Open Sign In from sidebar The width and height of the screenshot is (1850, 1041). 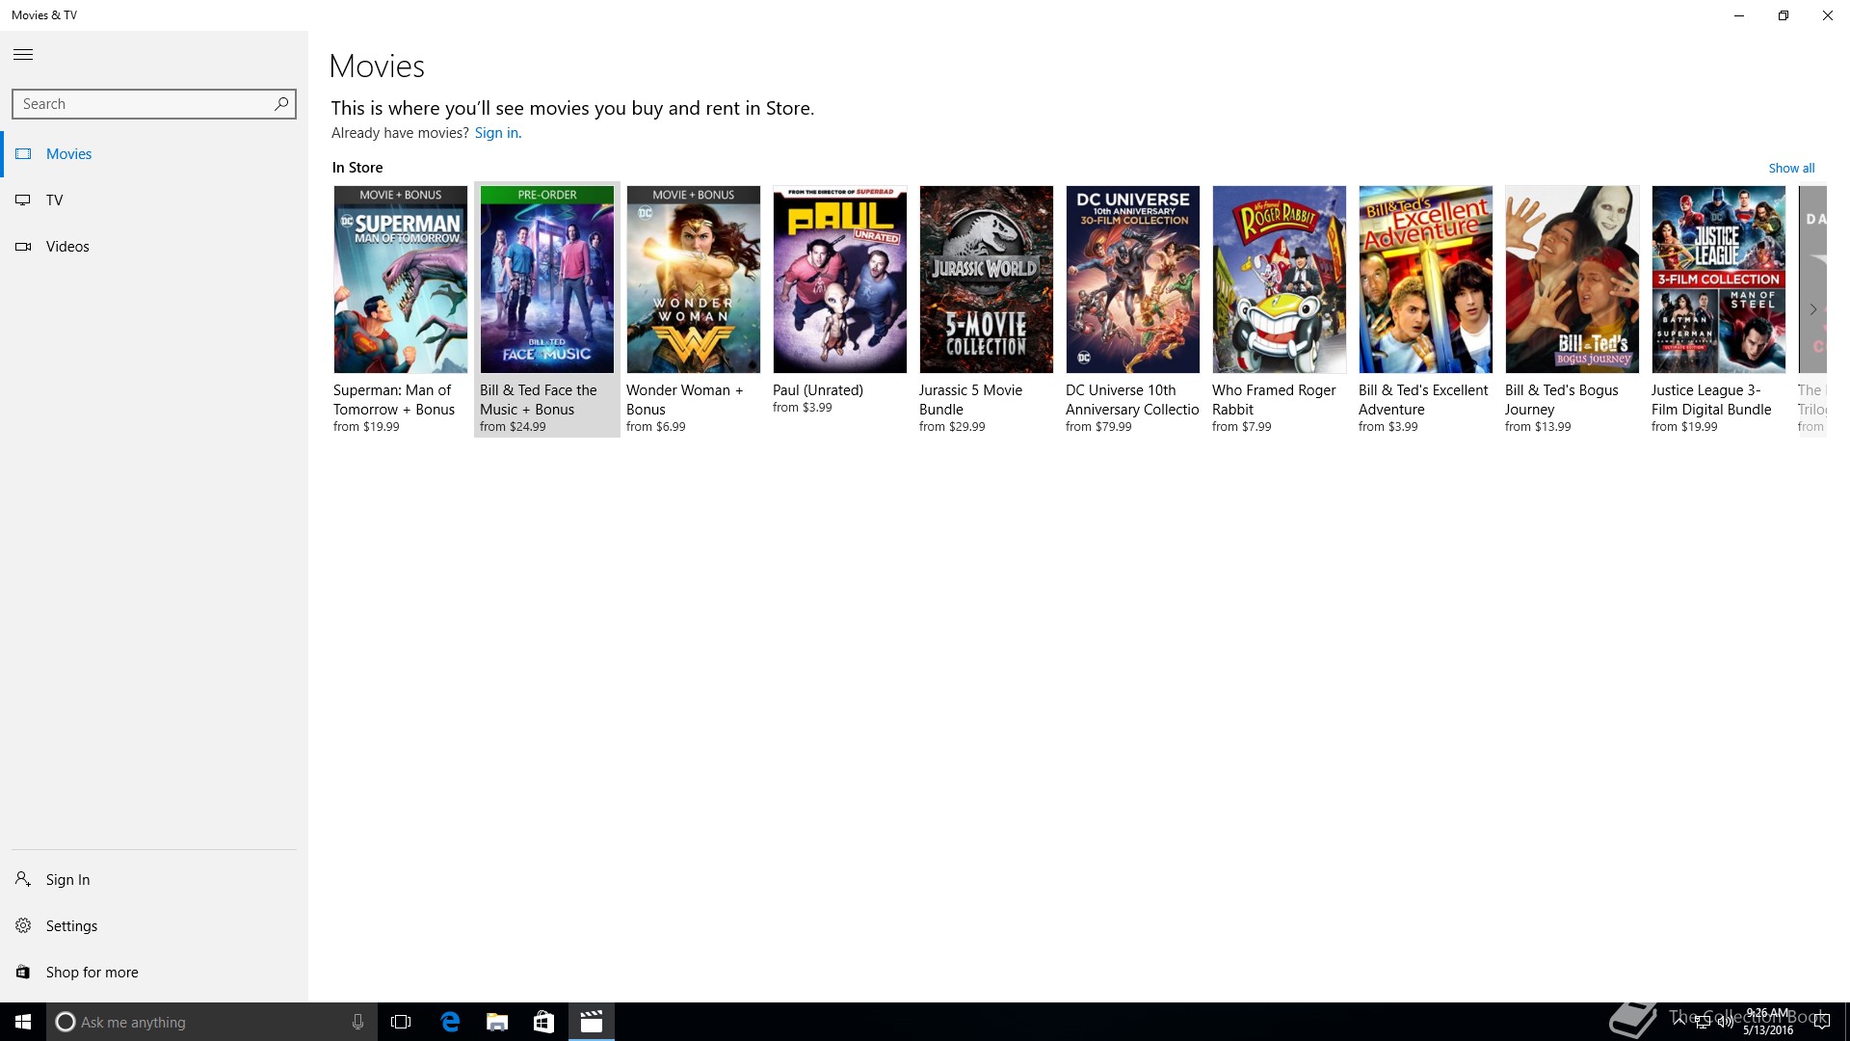pos(154,880)
